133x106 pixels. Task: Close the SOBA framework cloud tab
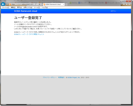tap(63, 4)
